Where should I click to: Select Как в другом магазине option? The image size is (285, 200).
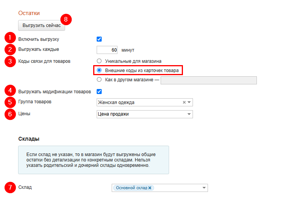tap(99, 80)
